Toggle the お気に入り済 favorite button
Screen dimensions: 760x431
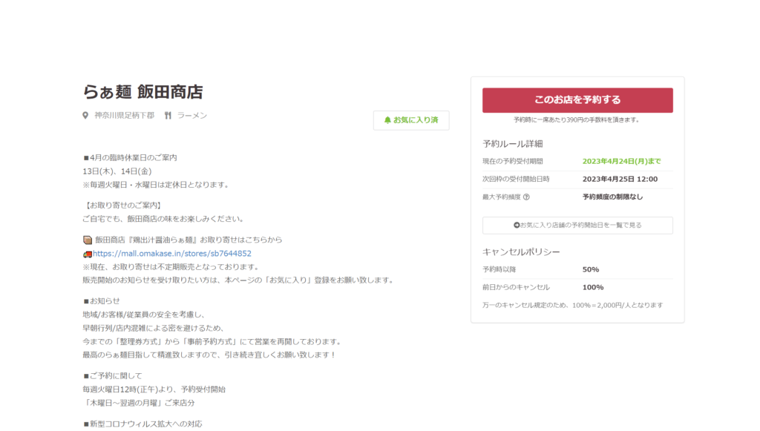tap(410, 120)
